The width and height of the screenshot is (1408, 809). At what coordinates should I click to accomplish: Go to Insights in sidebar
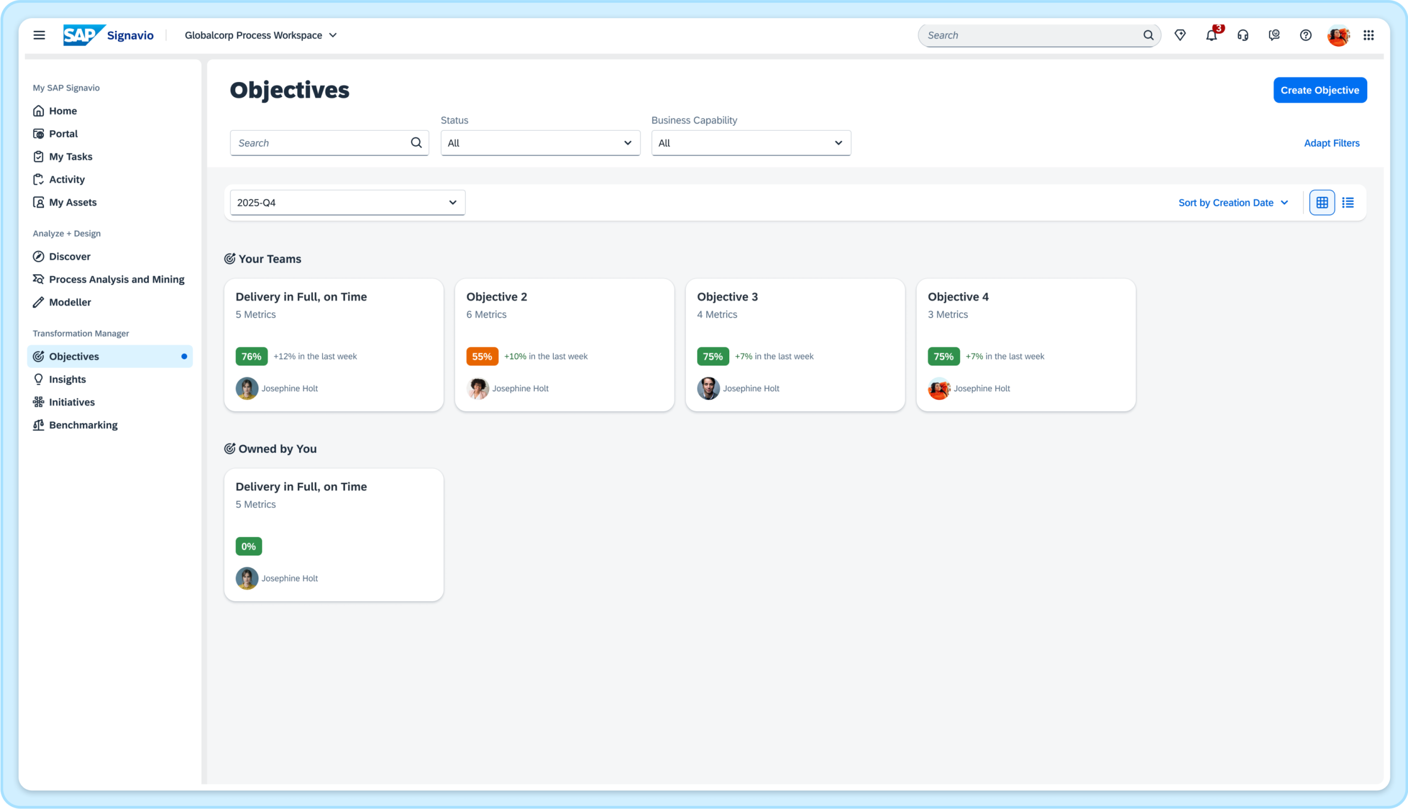coord(67,379)
